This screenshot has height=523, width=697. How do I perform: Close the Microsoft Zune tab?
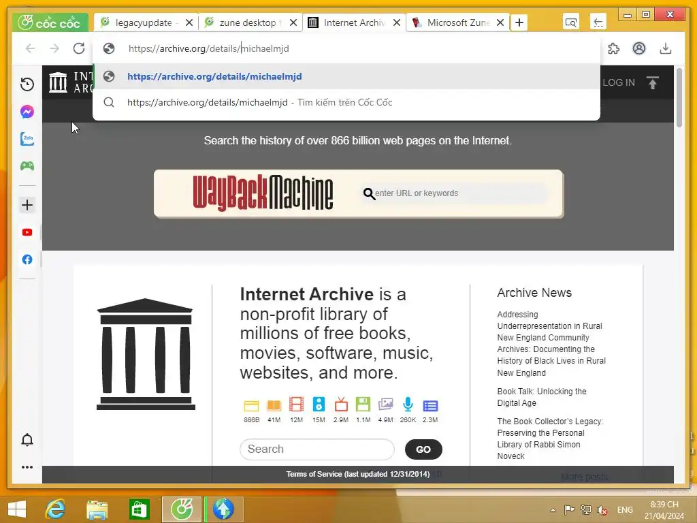(x=500, y=22)
